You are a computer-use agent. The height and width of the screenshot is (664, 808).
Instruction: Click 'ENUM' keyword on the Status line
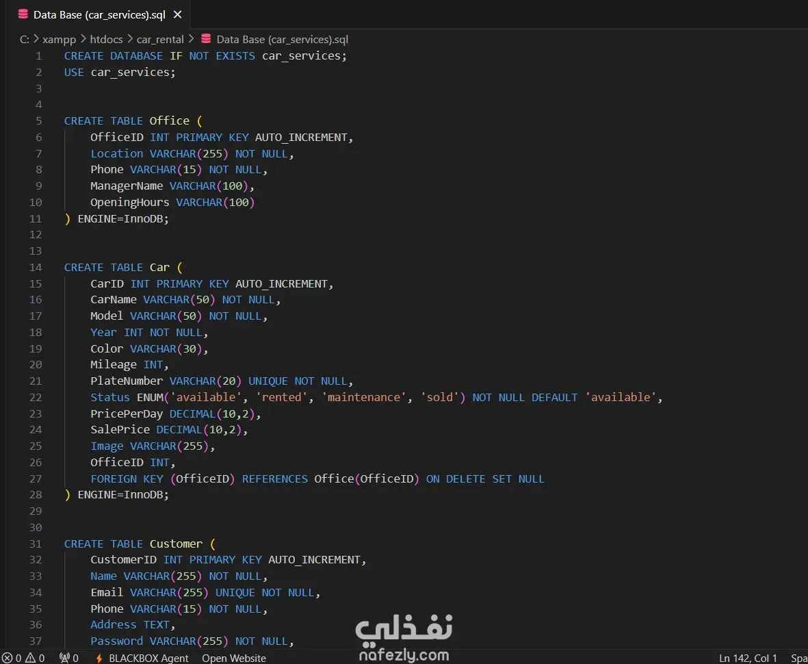tap(150, 397)
